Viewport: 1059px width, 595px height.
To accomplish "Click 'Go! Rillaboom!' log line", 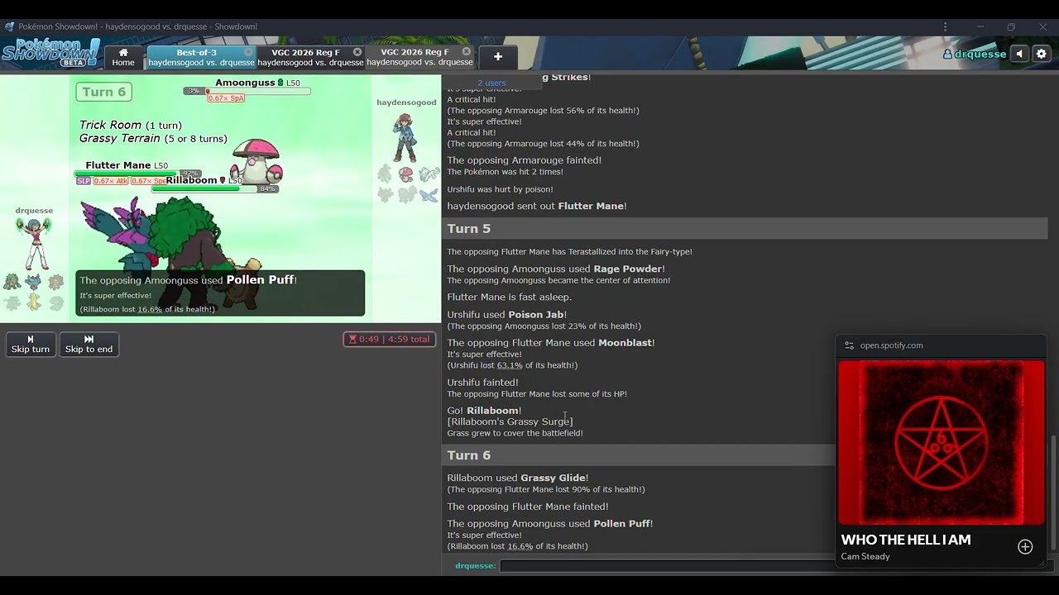I will coord(485,411).
